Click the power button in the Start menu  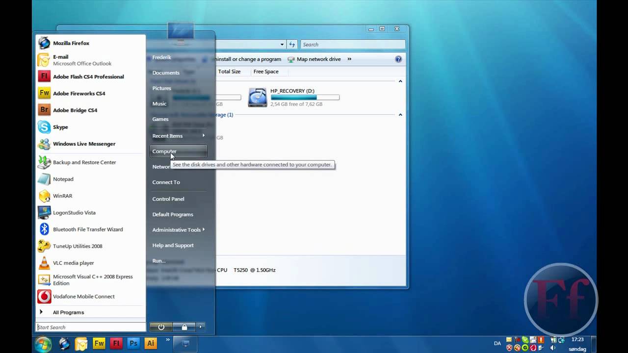(x=161, y=327)
